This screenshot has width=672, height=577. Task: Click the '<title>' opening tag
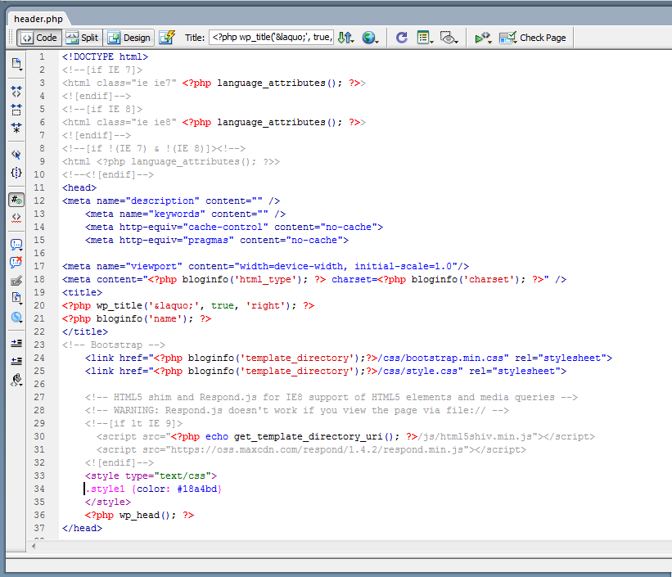[x=83, y=292]
